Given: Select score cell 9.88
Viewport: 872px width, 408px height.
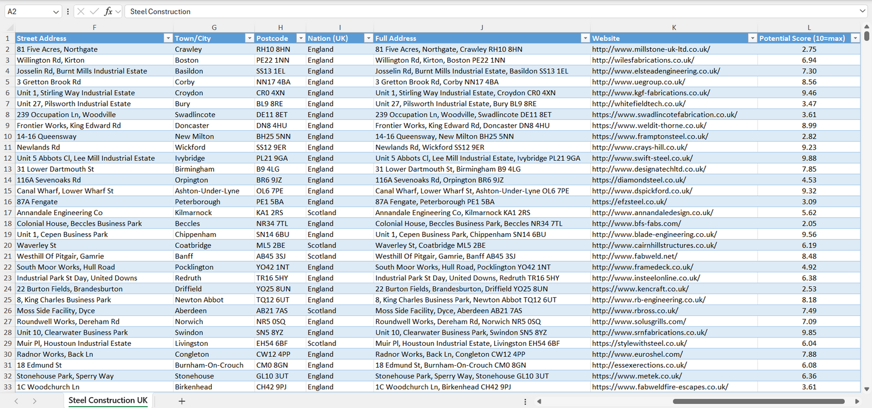Looking at the screenshot, I should [x=809, y=158].
